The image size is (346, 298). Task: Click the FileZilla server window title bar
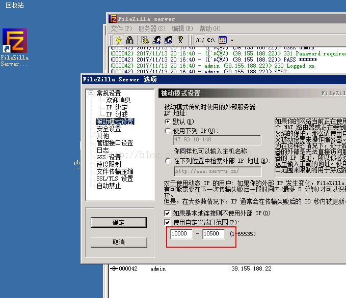click(227, 19)
